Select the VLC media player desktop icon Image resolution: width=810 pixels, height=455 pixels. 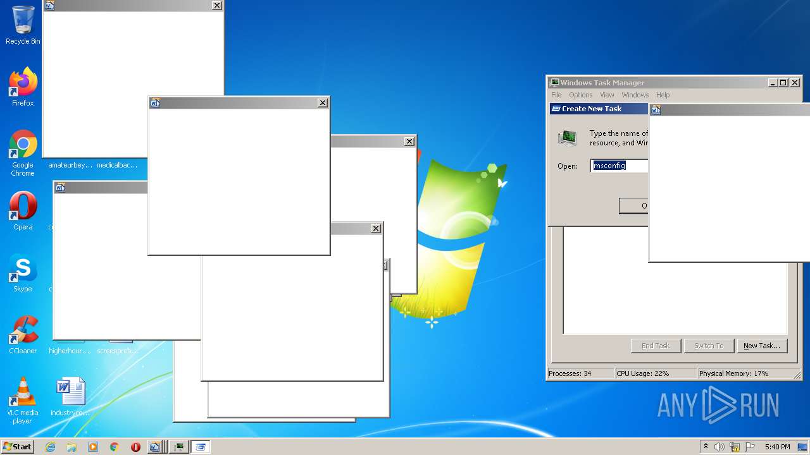[x=23, y=401]
